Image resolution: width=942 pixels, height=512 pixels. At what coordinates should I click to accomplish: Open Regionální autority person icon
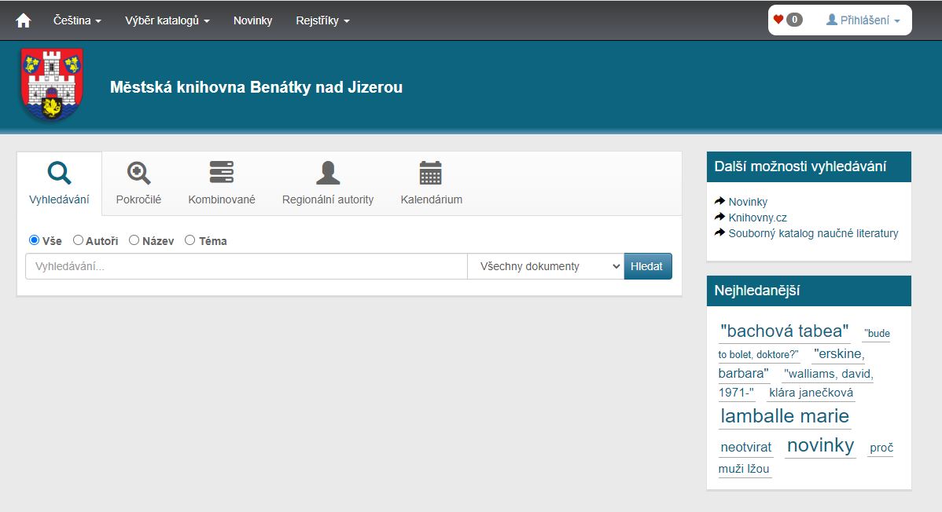(x=328, y=173)
